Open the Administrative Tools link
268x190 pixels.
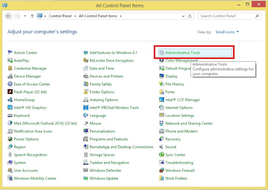[x=183, y=52]
